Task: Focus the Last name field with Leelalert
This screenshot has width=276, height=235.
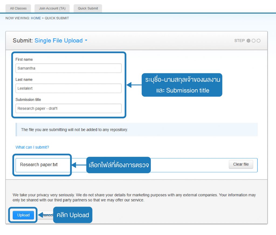Action: [68, 88]
